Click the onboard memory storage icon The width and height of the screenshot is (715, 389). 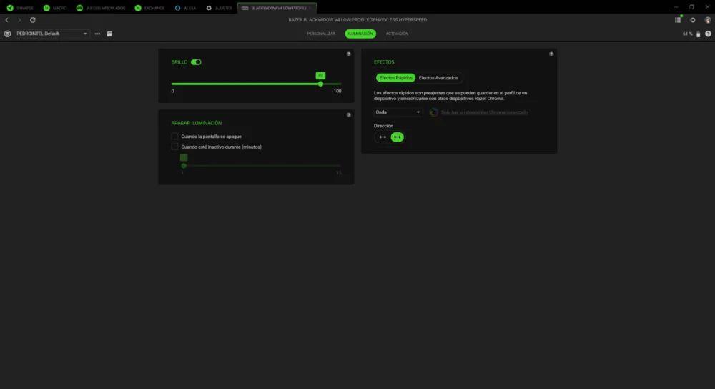(109, 34)
